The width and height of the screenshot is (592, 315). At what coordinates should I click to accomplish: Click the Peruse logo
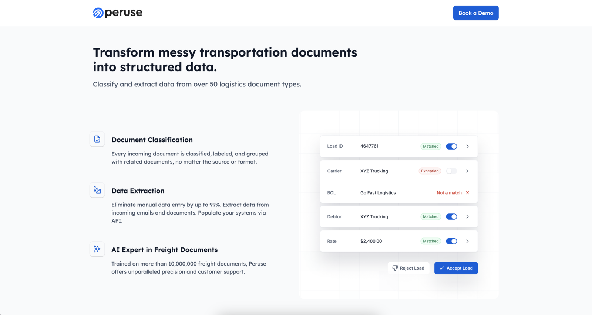(117, 13)
